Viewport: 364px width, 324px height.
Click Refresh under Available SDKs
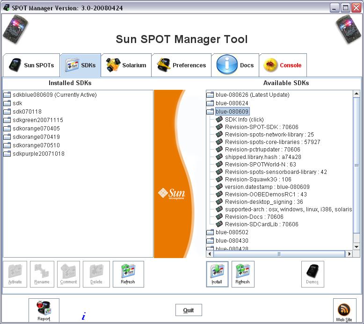tap(242, 274)
